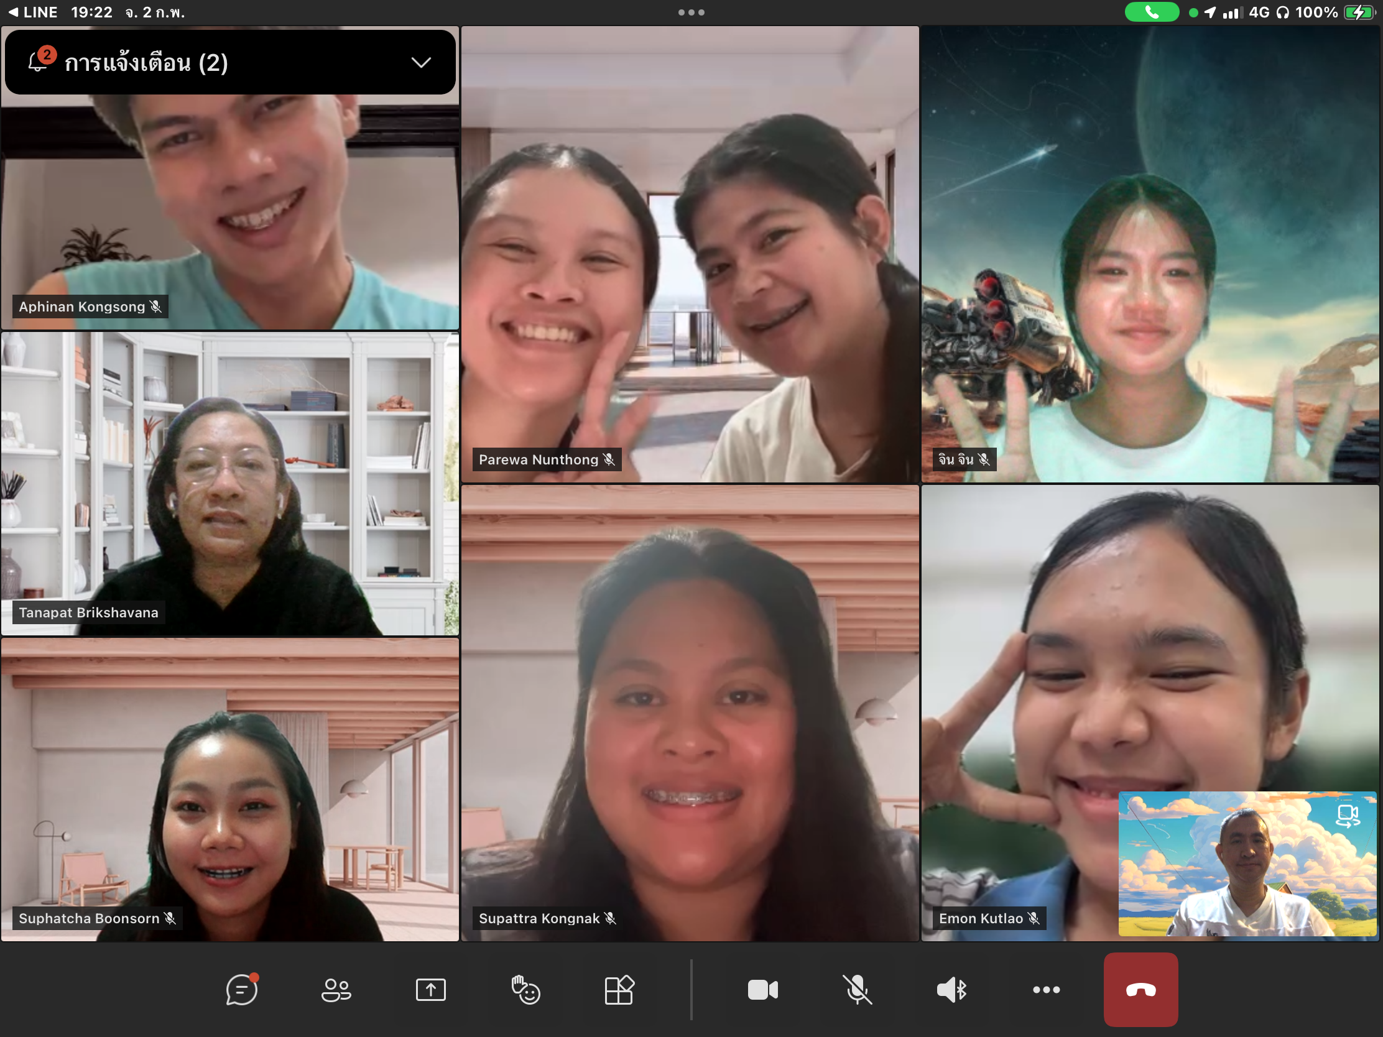This screenshot has width=1383, height=1037.
Task: Switch camera in the self-view thumbnail
Action: click(x=1348, y=816)
